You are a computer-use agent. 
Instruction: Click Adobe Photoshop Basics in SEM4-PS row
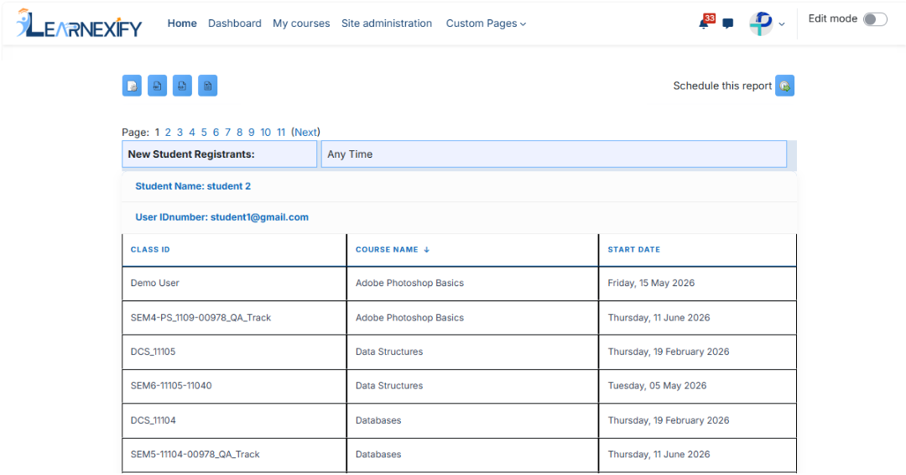click(x=409, y=318)
